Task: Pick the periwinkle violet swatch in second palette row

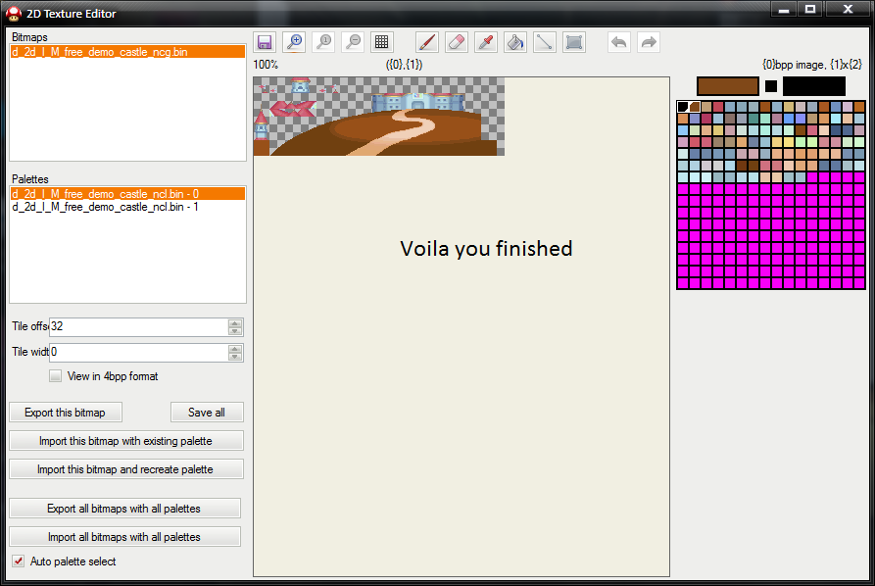Action: click(x=801, y=119)
